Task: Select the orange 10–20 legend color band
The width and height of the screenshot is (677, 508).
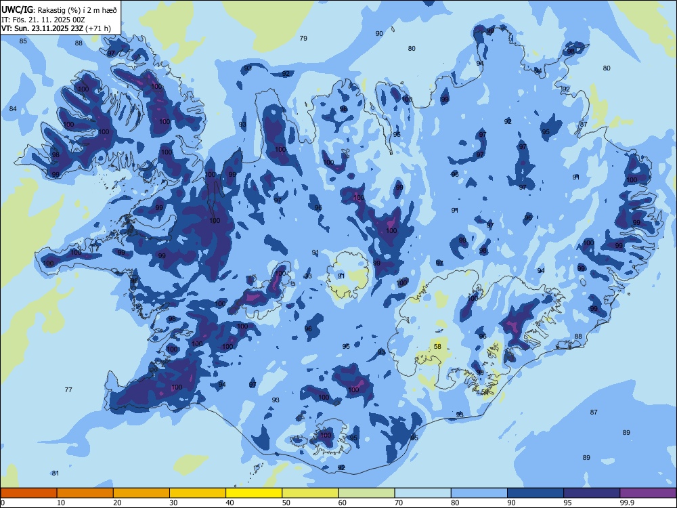Action: pos(85,493)
